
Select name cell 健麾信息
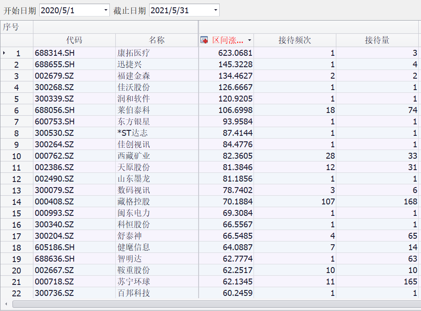pyautogui.click(x=157, y=247)
